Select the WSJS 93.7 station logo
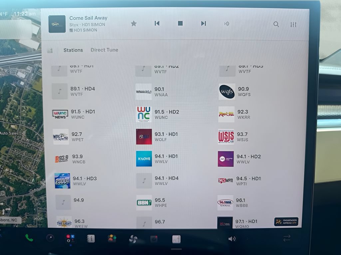 click(226, 137)
